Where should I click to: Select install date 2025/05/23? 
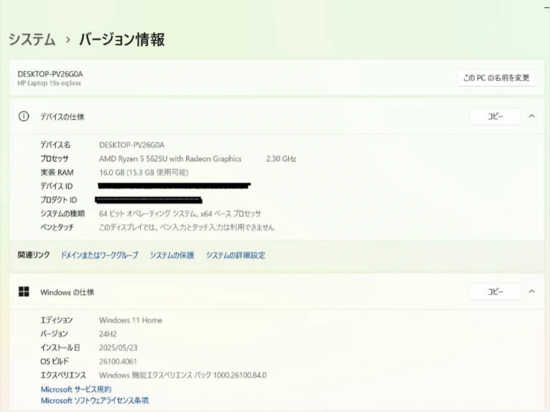point(118,348)
